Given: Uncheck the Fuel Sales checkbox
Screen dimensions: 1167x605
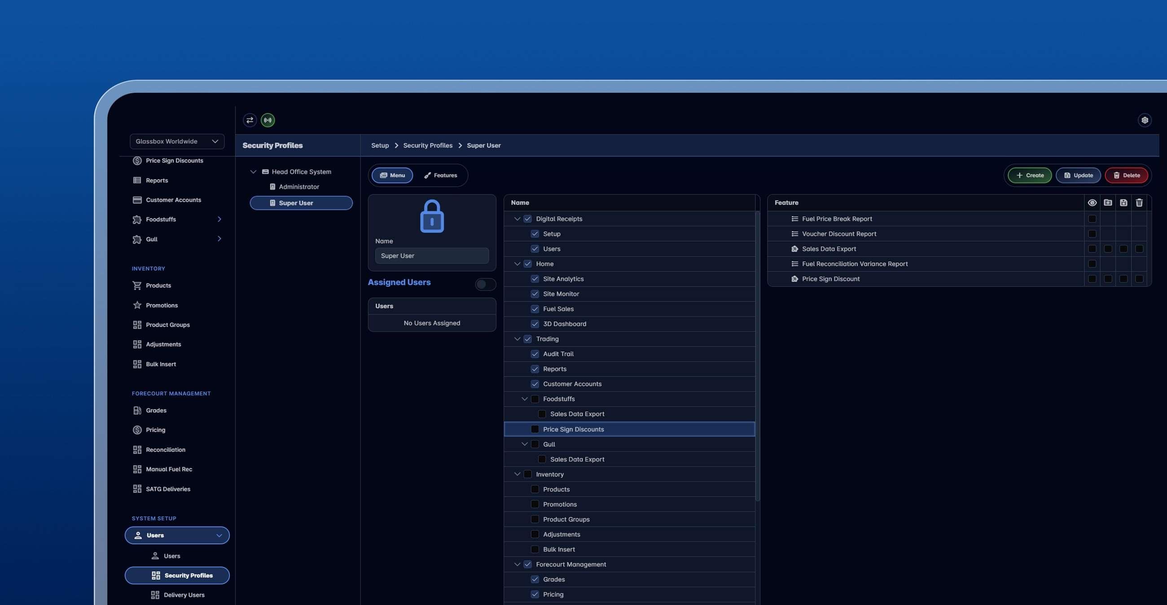Looking at the screenshot, I should click(x=535, y=309).
